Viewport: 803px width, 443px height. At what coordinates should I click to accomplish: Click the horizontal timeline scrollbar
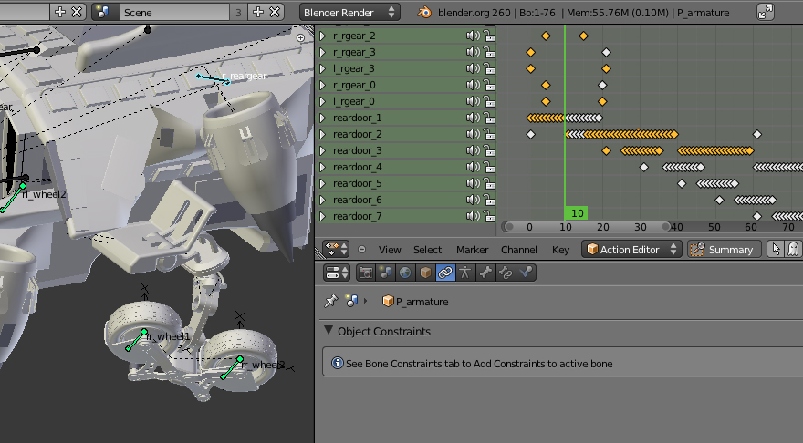coord(588,227)
